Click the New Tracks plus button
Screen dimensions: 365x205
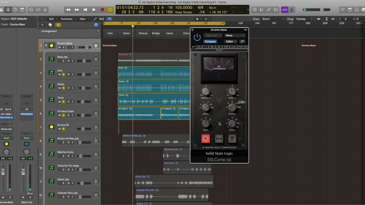coord(42,25)
